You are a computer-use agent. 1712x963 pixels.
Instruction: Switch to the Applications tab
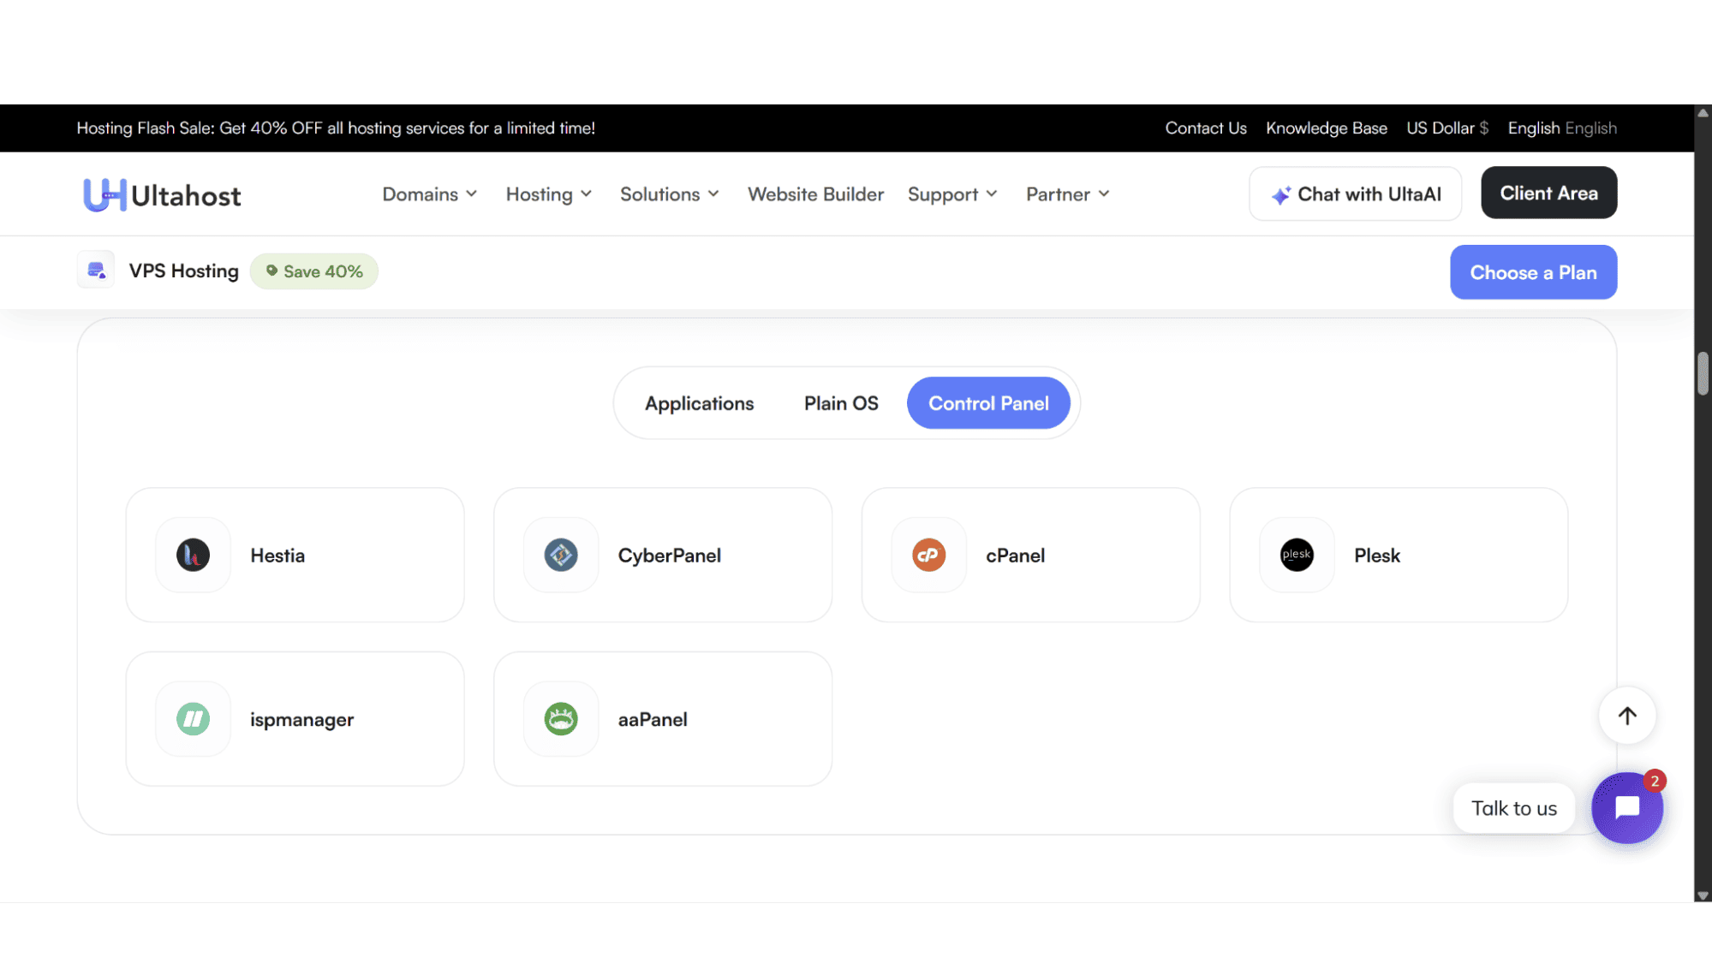coord(699,403)
